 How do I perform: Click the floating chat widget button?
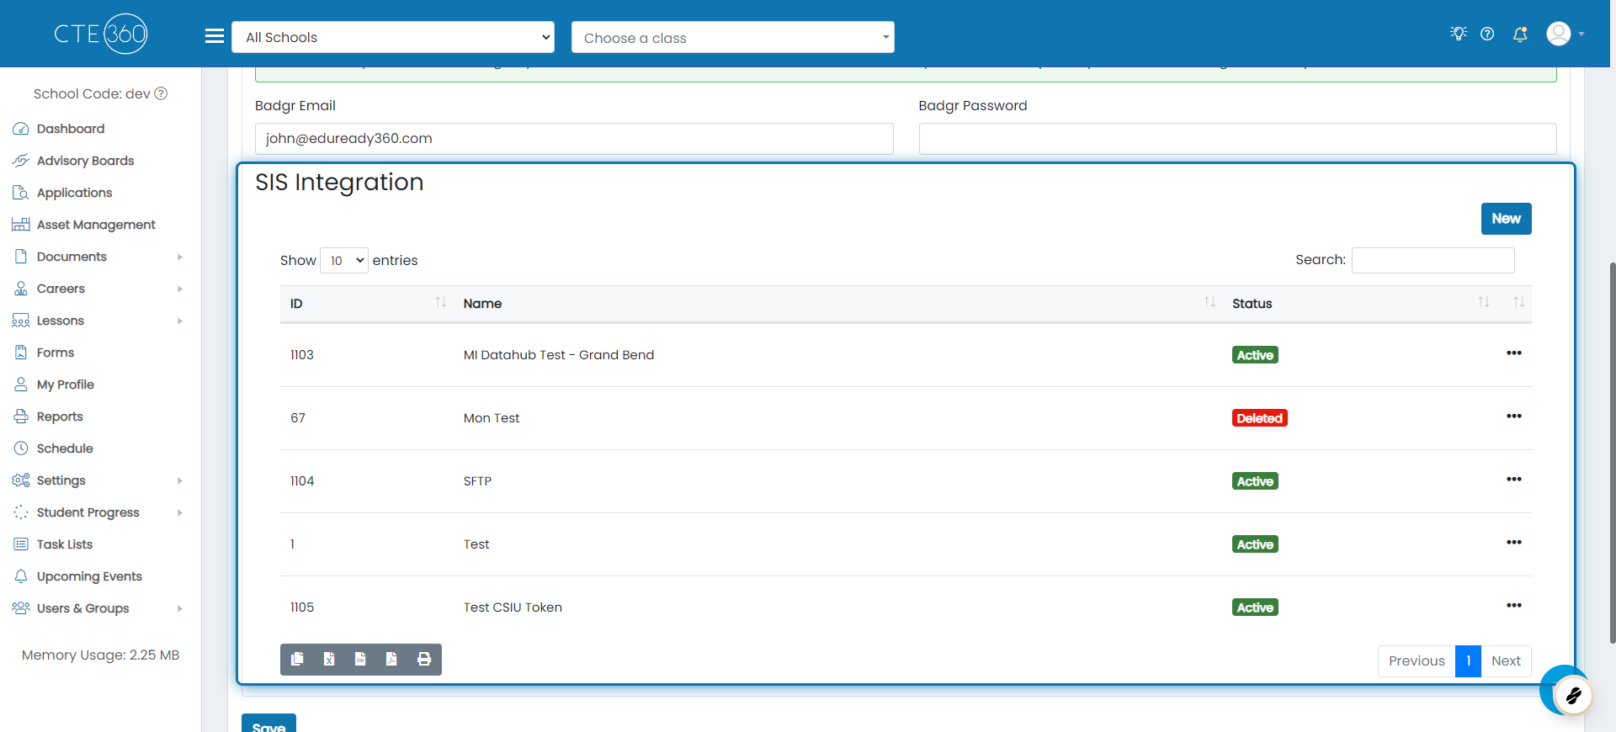pos(1572,696)
